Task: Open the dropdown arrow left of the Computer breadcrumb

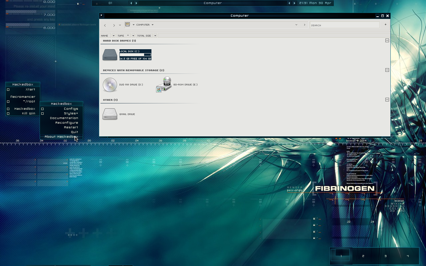Action: 133,25
